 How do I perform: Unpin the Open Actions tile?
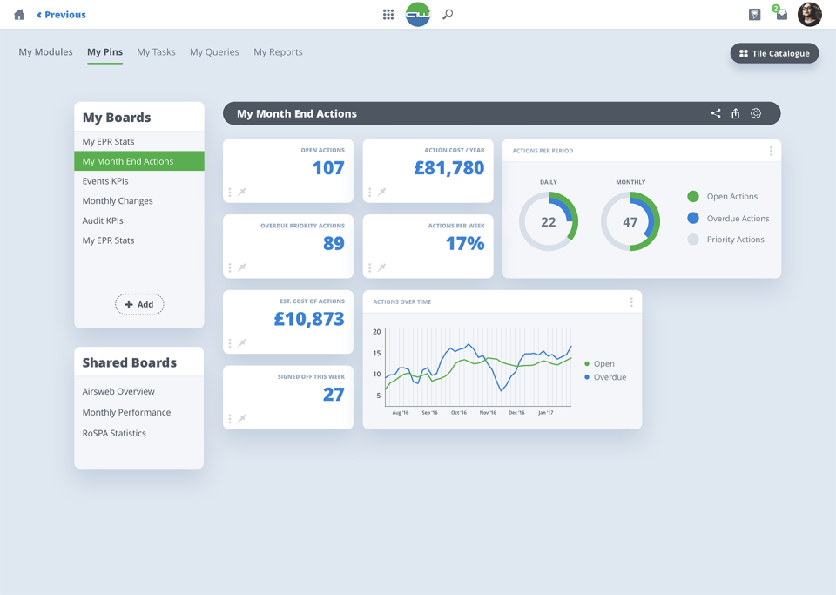coord(242,192)
